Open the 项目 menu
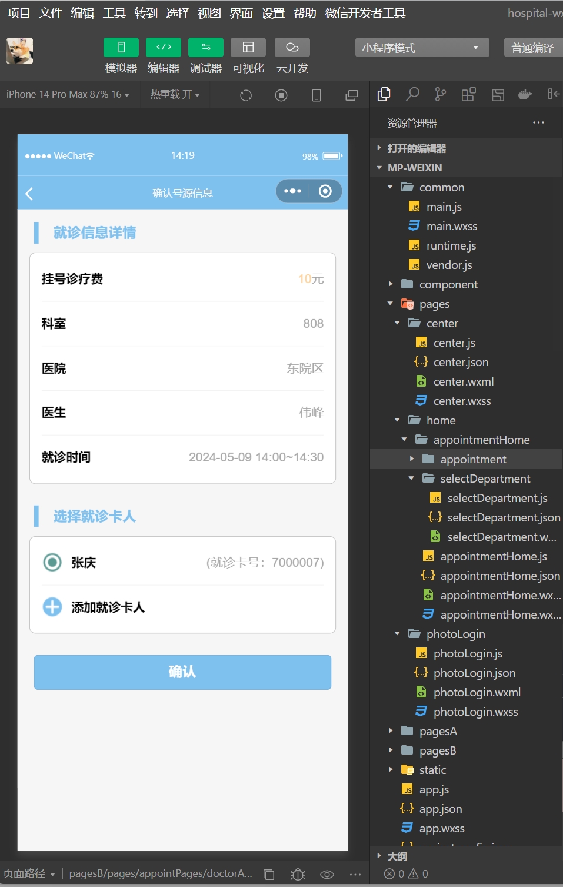This screenshot has height=887, width=563. (x=18, y=13)
